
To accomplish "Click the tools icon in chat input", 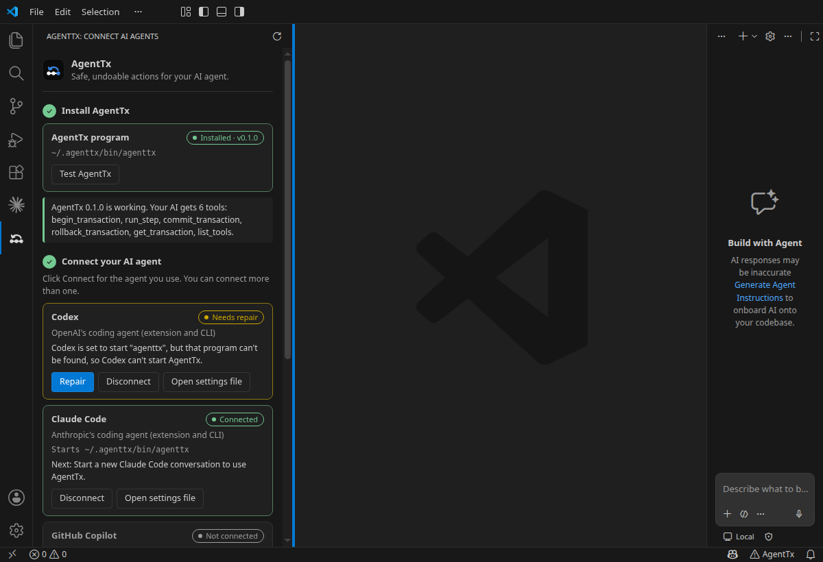I will (x=744, y=514).
